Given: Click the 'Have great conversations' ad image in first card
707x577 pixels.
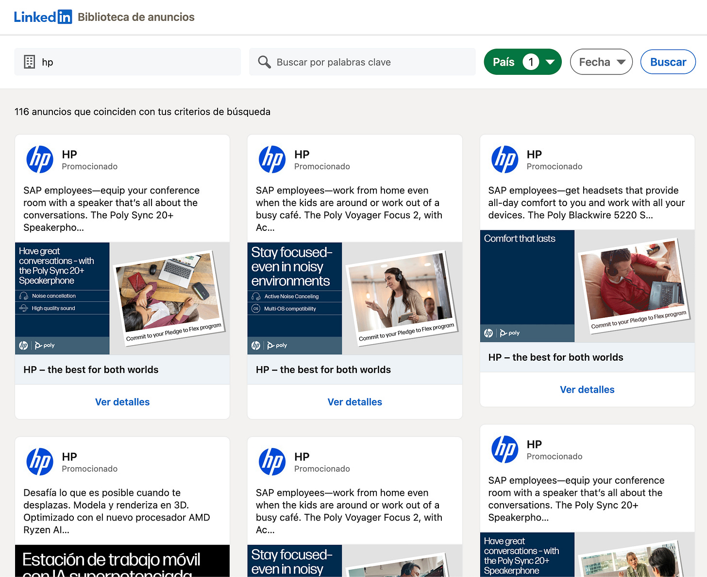Looking at the screenshot, I should 122,298.
